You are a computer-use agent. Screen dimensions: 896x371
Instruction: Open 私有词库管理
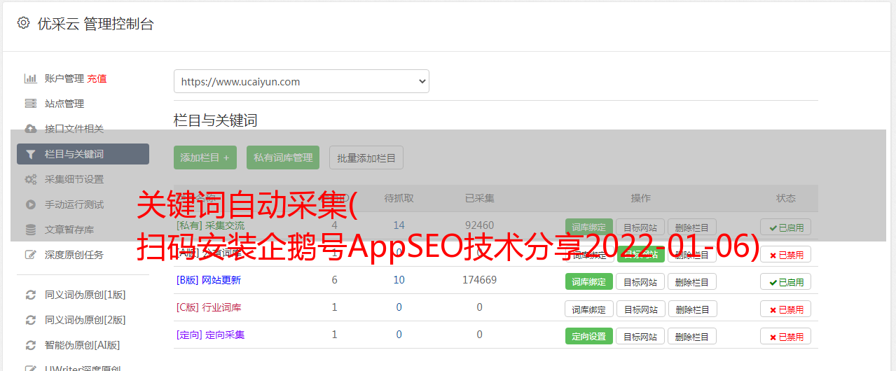click(x=283, y=157)
